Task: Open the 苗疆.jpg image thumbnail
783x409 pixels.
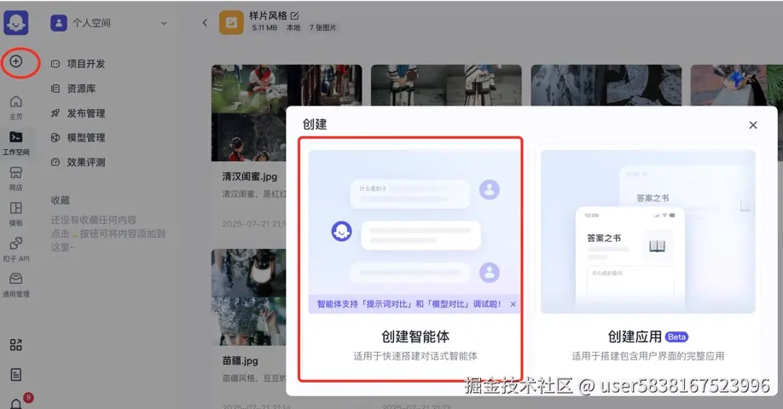Action: click(249, 297)
